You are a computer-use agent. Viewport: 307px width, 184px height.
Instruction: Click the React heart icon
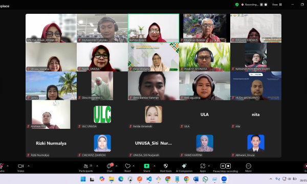tap(127, 168)
